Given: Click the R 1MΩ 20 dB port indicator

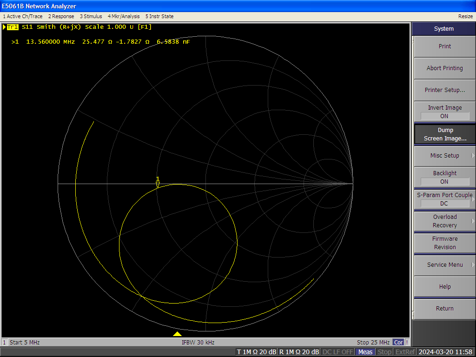Looking at the screenshot, I should click(298, 352).
